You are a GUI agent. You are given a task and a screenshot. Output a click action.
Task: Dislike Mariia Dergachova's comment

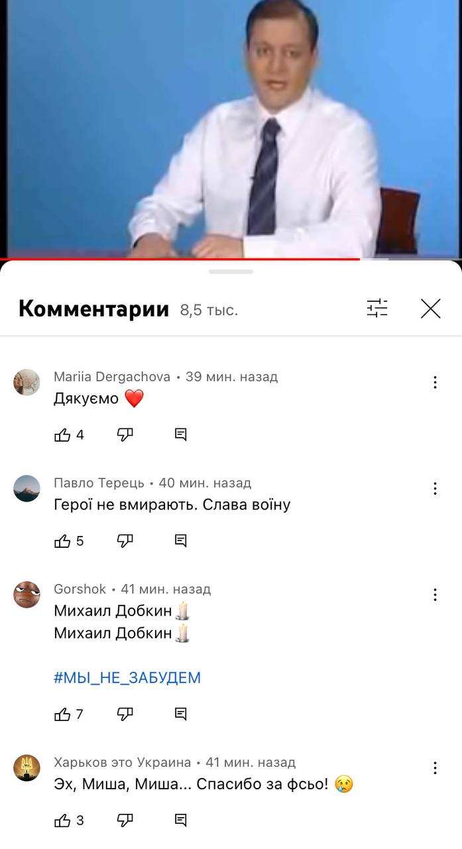point(125,434)
